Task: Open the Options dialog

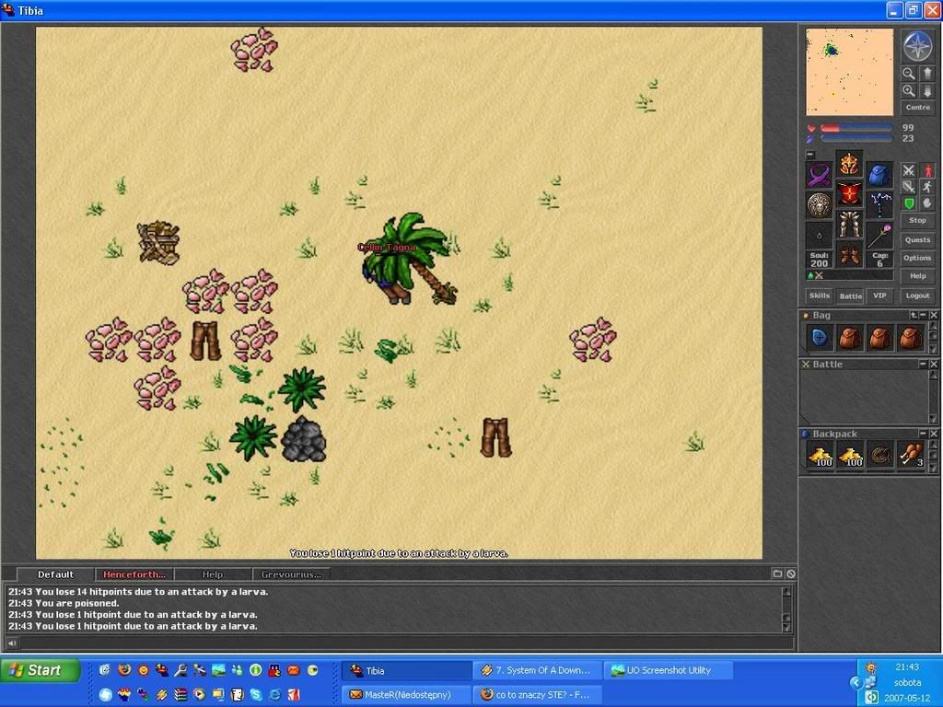Action: pos(918,258)
